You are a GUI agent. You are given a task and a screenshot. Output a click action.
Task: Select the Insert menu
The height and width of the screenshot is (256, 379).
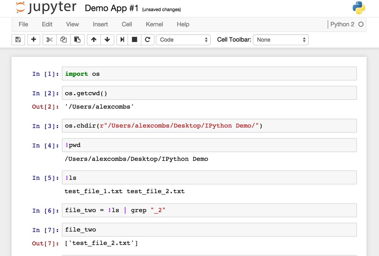pos(100,24)
